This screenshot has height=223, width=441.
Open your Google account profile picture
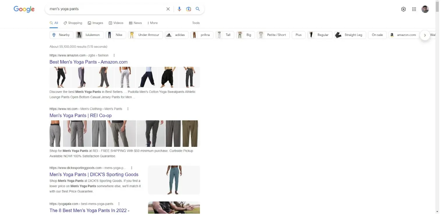[x=425, y=9]
